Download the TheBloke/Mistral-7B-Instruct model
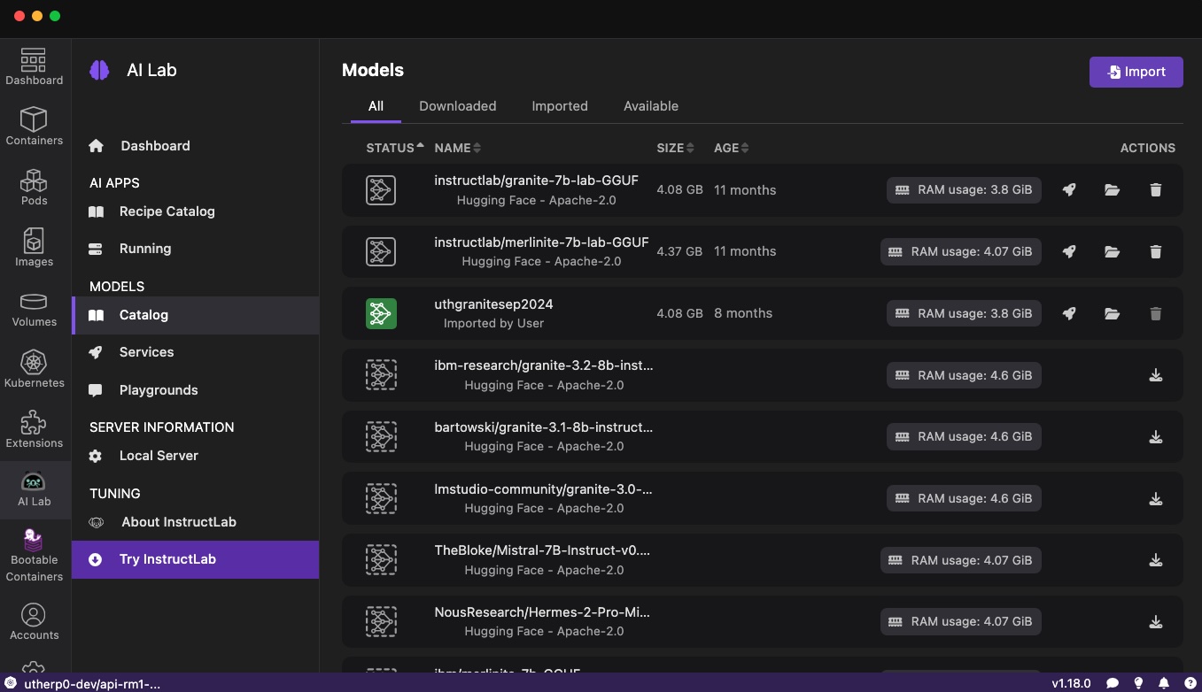The image size is (1202, 692). click(1155, 560)
